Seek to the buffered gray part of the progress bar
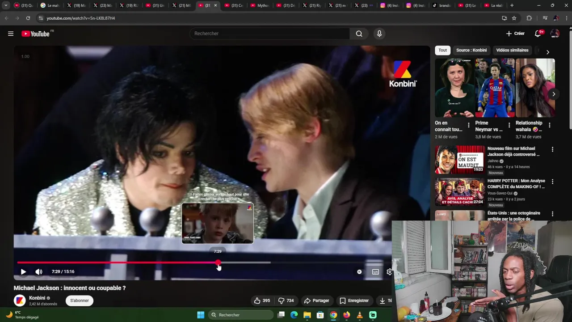Viewport: 572px width, 322px height. 245,263
